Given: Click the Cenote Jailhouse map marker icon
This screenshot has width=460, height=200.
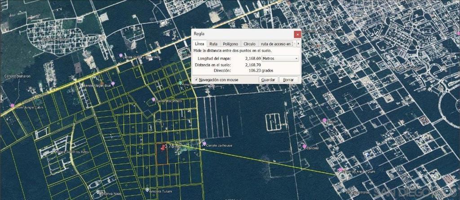Looking at the screenshot, I should click(203, 145).
